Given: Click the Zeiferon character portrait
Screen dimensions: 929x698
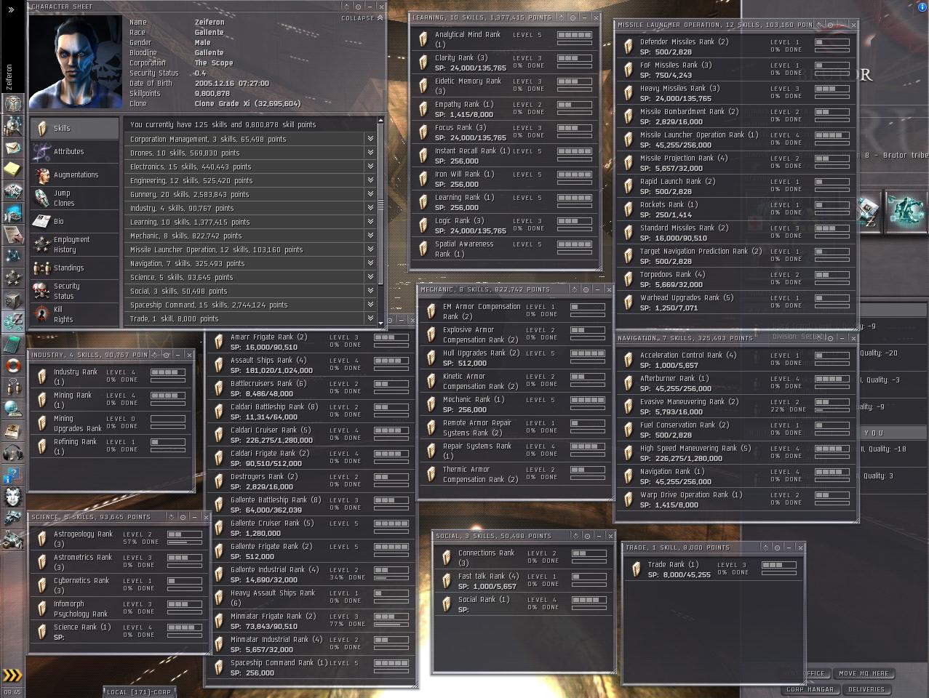Looking at the screenshot, I should pos(75,62).
